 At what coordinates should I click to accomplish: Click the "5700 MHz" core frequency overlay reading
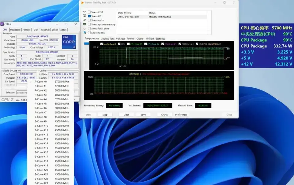point(282,28)
